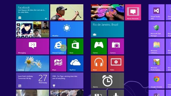Open the Alarms tile
171x96 pixels.
point(107,81)
